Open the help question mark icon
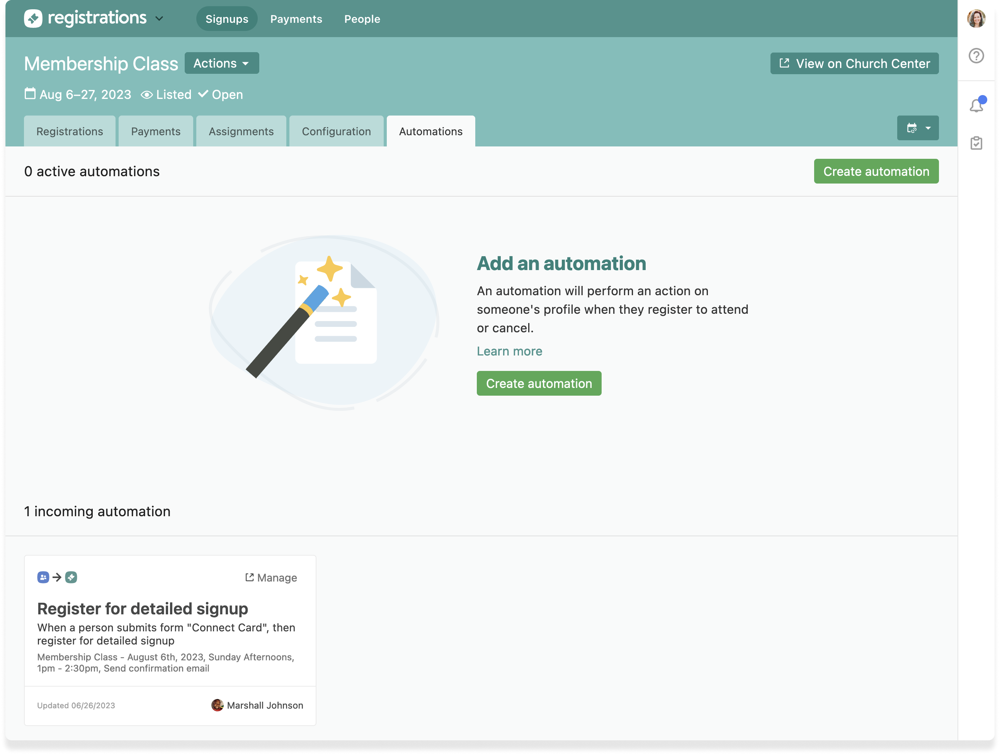This screenshot has width=1000, height=755. coord(976,56)
